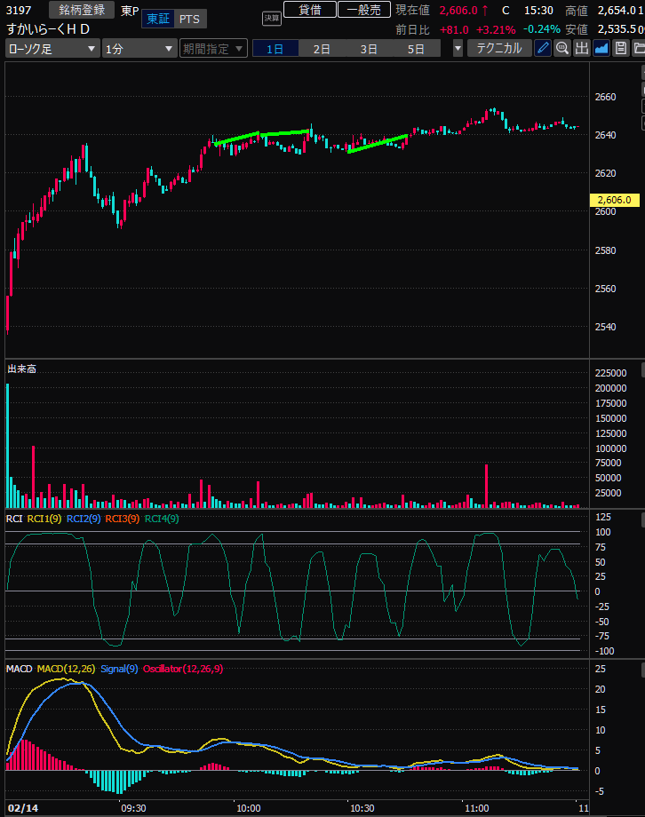Click the yellow 2,606.0 price label
Image resolution: width=645 pixels, height=817 pixels.
click(615, 201)
